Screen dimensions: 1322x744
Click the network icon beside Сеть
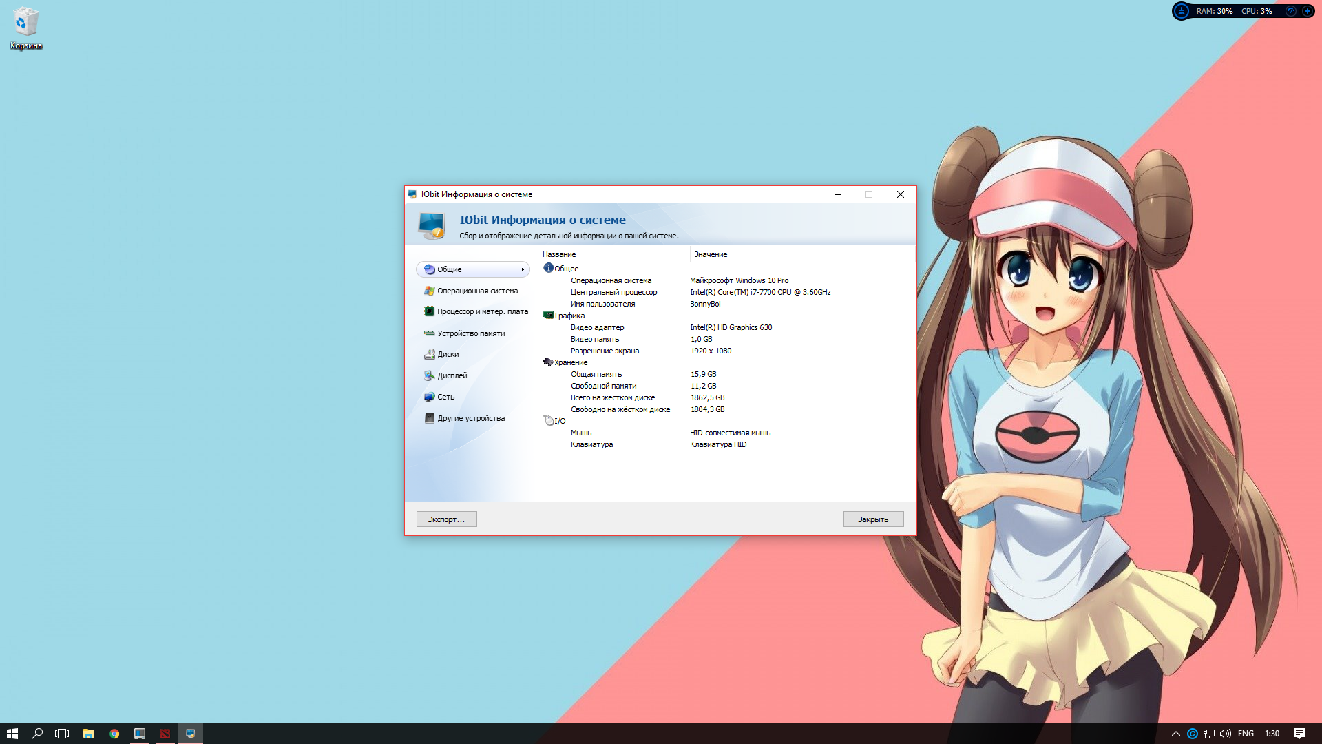[429, 397]
